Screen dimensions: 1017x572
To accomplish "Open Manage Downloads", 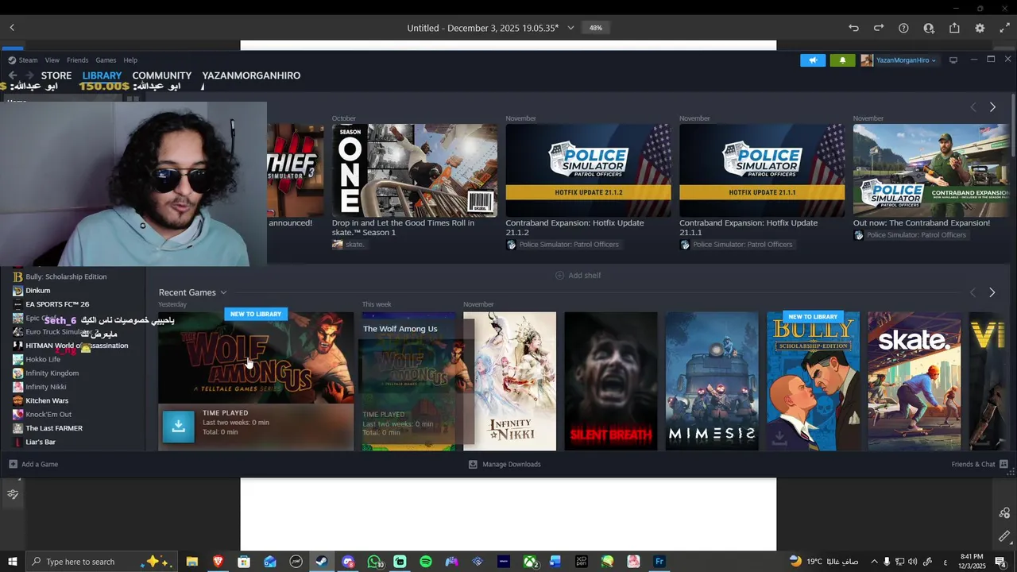I will (x=505, y=464).
